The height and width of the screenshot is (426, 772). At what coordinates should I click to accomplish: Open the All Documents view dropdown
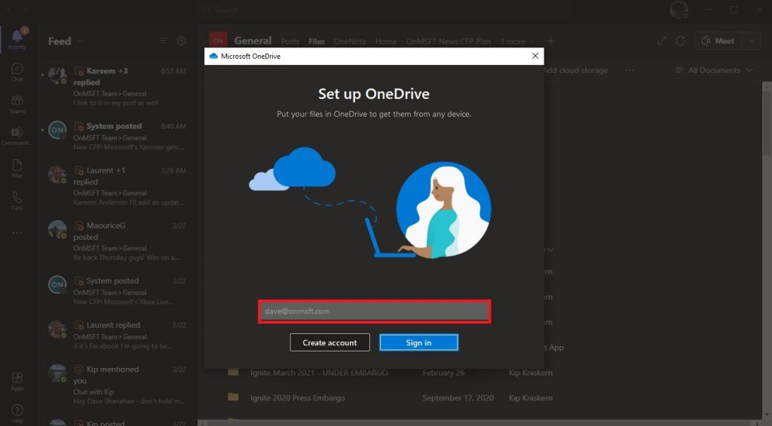[x=715, y=70]
